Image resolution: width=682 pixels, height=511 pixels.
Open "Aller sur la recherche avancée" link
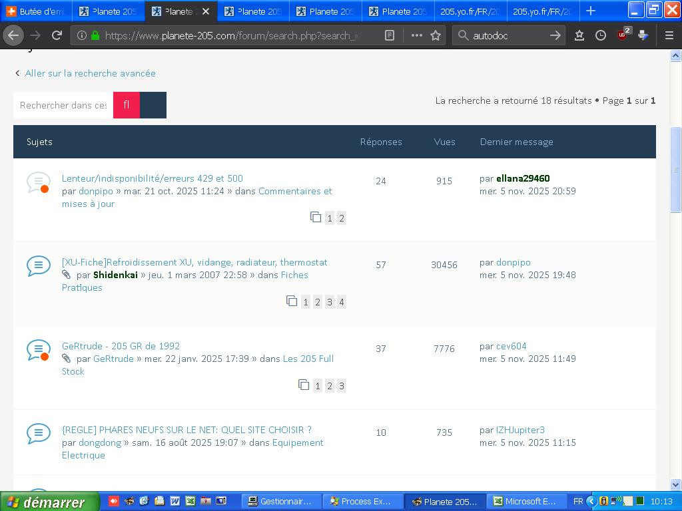(90, 73)
